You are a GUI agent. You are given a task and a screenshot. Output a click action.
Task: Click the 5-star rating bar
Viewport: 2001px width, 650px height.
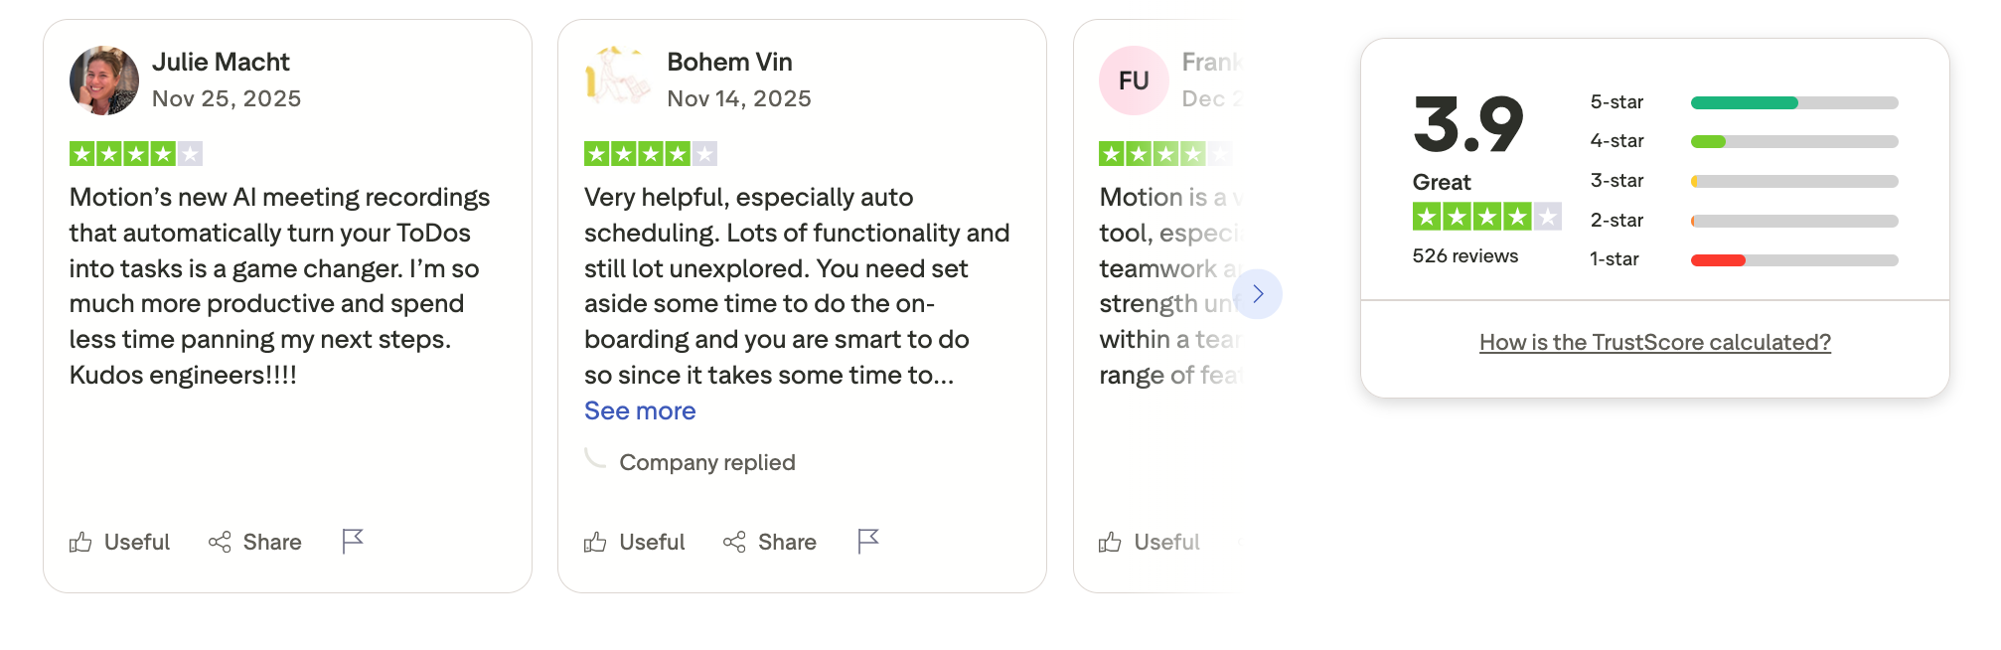pos(1793,101)
